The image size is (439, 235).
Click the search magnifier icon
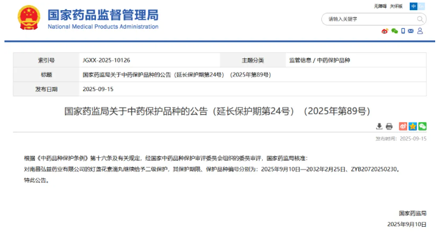420,19
